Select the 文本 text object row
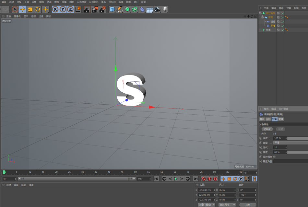The height and width of the screenshot is (207, 308). (268, 30)
